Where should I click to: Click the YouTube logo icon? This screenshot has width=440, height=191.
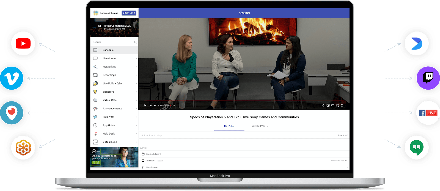[23, 44]
